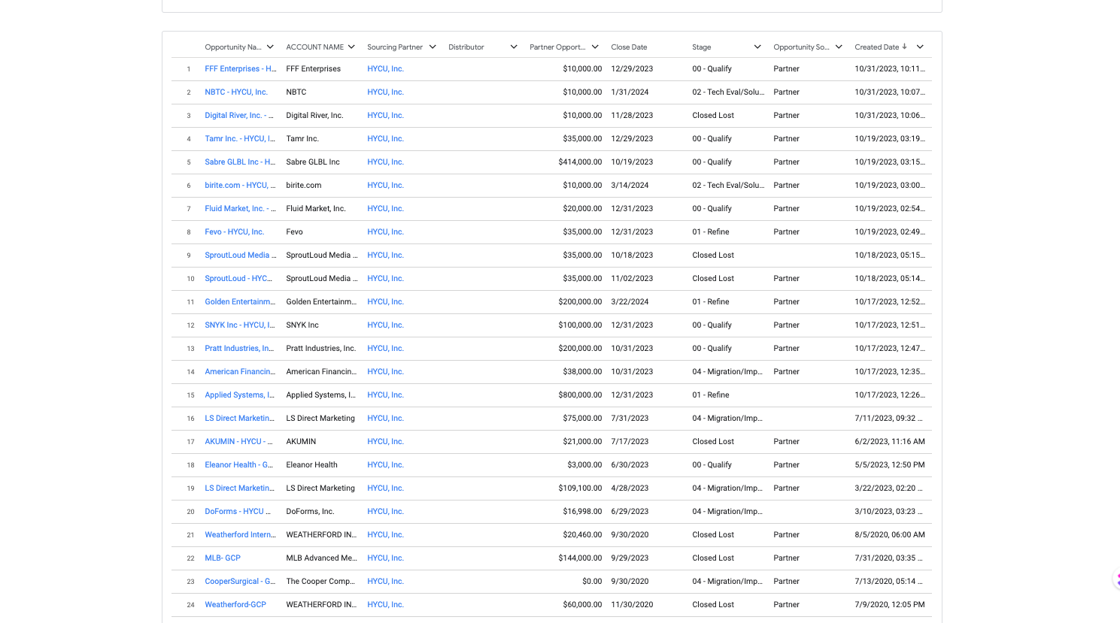Viewport: 1120px width, 623px height.
Task: Click the created date 8/5/2020, 06:00 AM
Action: pyautogui.click(x=890, y=535)
